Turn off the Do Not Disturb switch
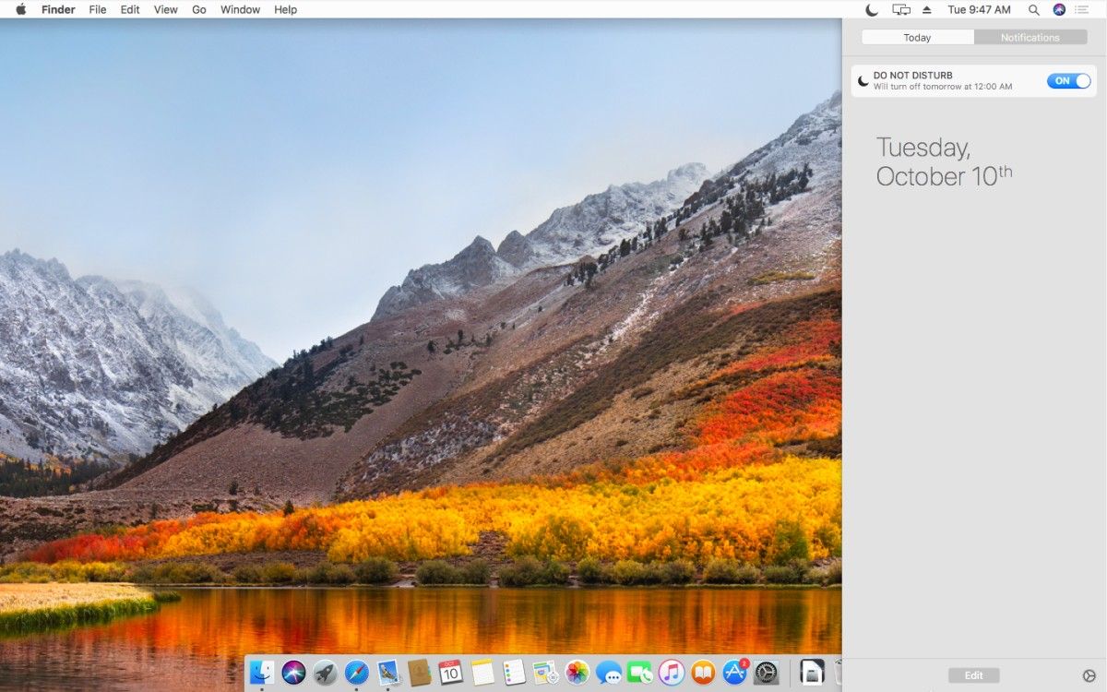This screenshot has width=1107, height=692. pyautogui.click(x=1069, y=81)
